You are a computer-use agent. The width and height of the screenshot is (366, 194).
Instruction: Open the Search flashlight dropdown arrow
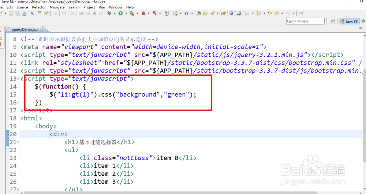tap(217, 14)
